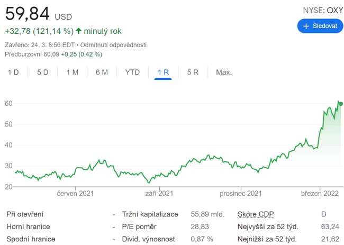Choose the active 1 R tab
This screenshot has height=245, width=344.
tap(163, 72)
